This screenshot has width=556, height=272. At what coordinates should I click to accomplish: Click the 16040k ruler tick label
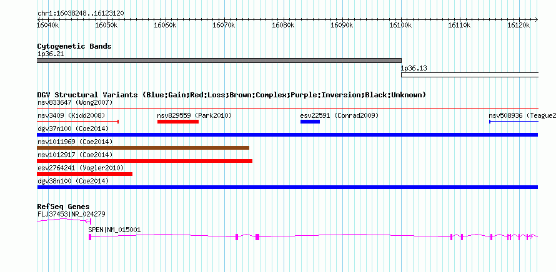48,26
